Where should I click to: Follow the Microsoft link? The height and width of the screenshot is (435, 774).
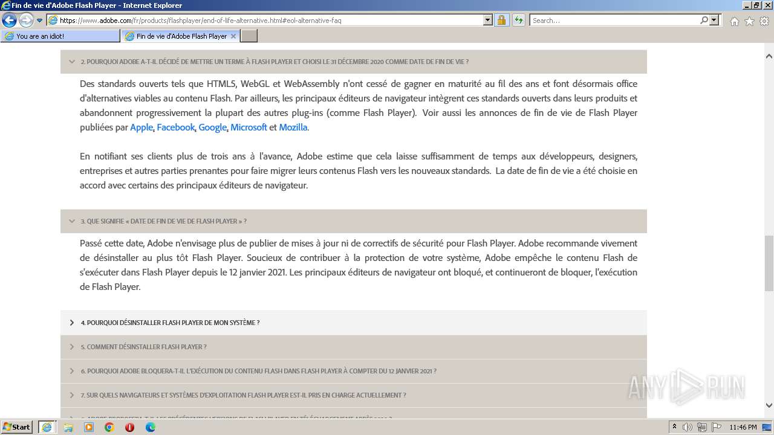(x=249, y=127)
